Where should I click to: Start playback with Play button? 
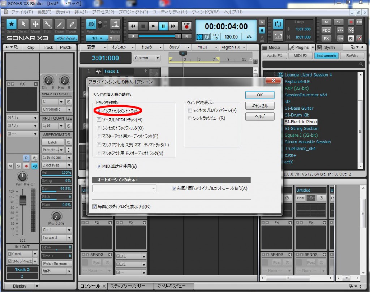click(153, 26)
